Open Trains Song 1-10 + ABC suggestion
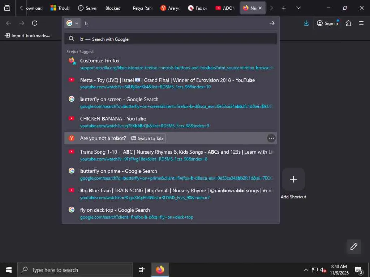Screen dimensions: 370x277 171,155
